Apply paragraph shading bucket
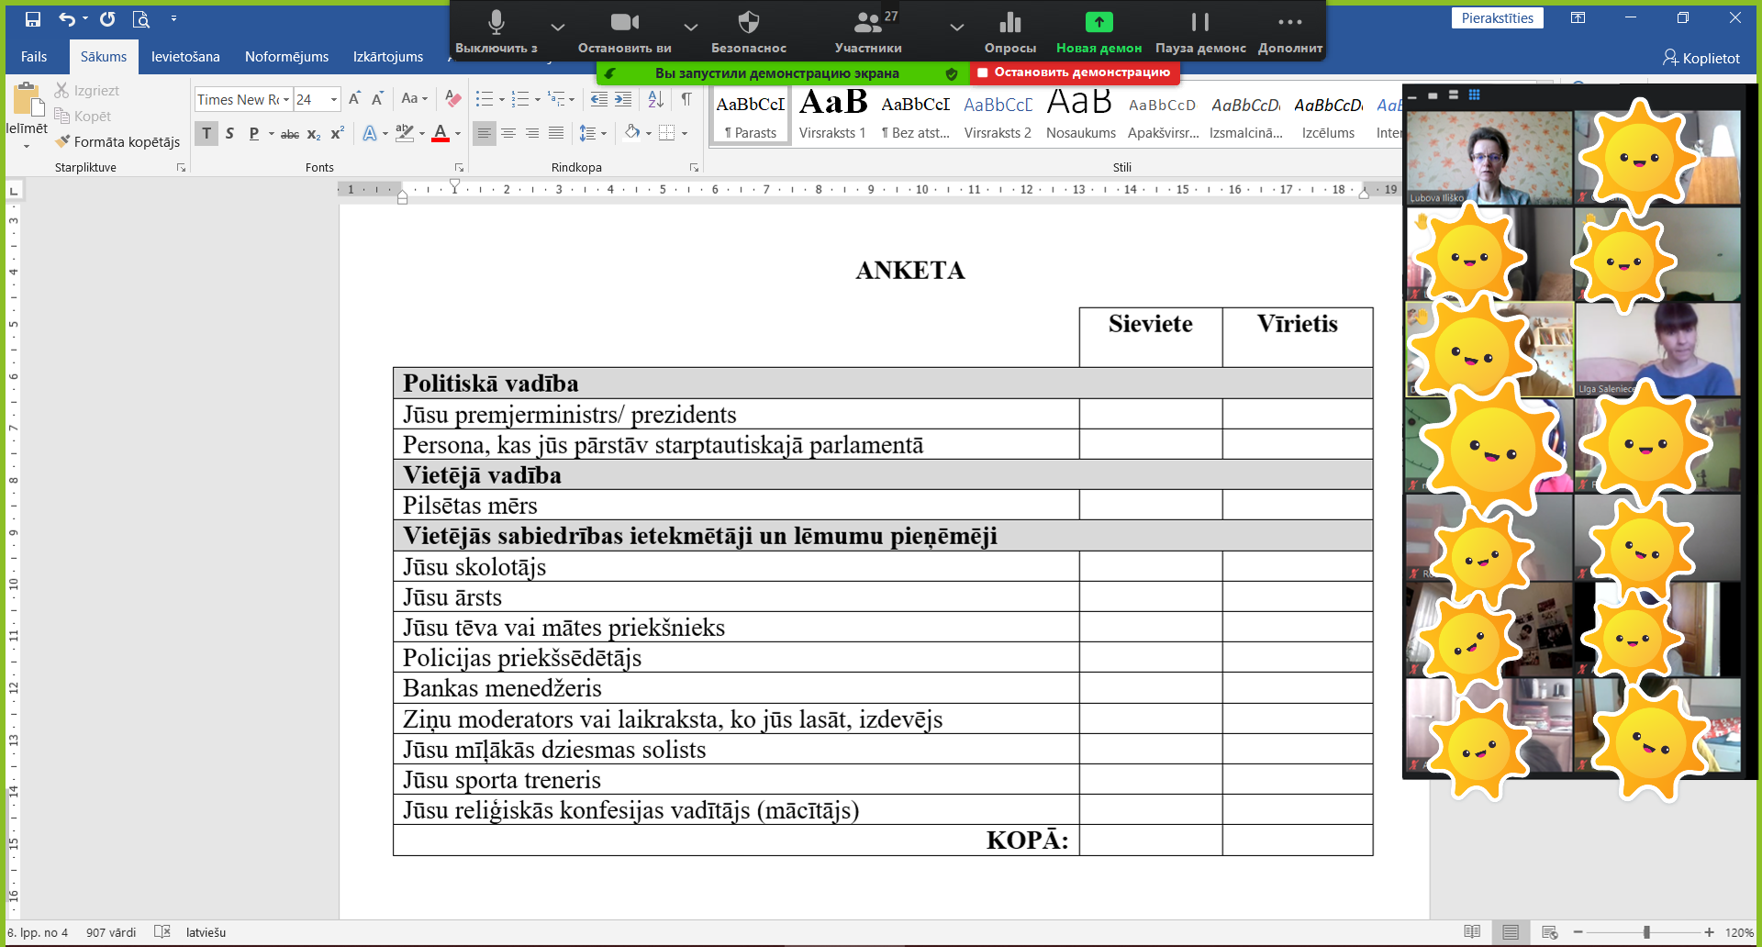This screenshot has width=1762, height=947. coord(631,132)
